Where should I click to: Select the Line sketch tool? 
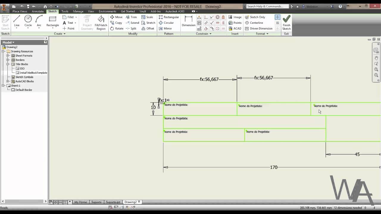tap(17, 21)
